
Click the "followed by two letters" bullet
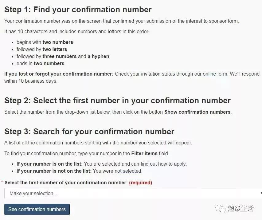(x=42, y=49)
